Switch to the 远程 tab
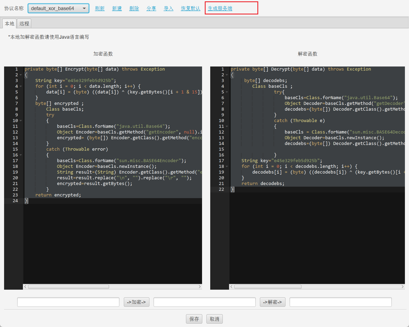The image size is (409, 327). (24, 24)
